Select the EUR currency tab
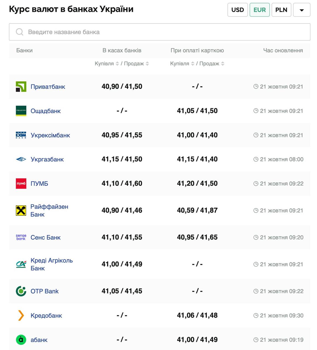This screenshot has height=350, width=317. tap(260, 10)
